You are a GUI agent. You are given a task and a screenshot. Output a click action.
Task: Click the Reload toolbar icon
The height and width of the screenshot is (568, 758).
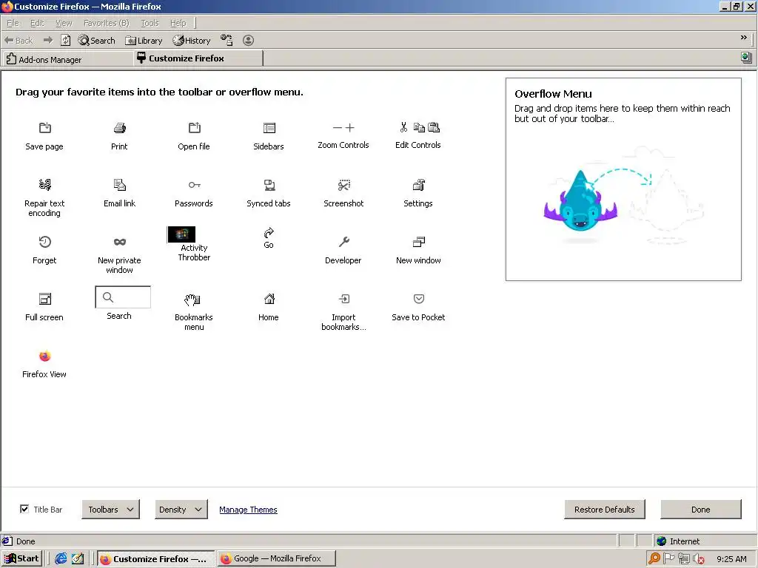(x=66, y=40)
